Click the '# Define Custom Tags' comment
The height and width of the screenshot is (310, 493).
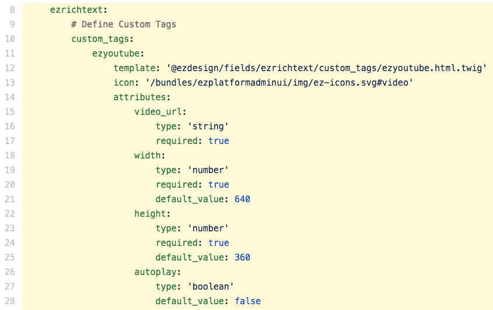tap(123, 24)
